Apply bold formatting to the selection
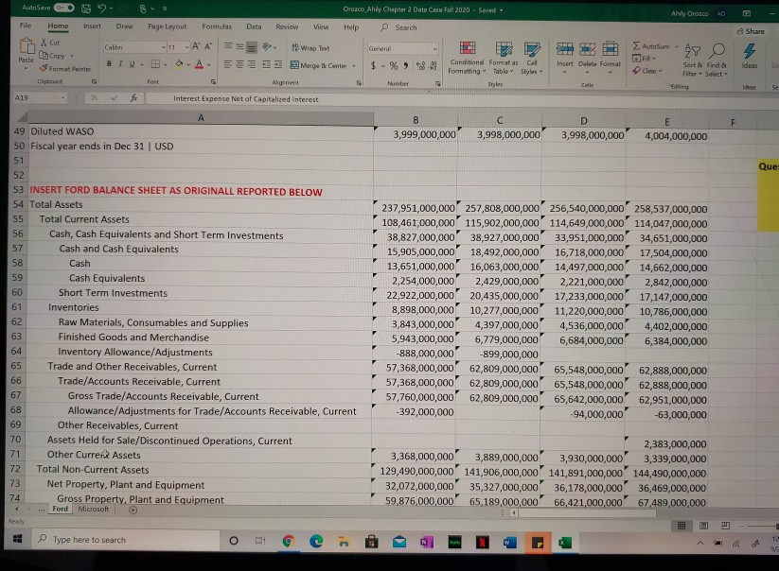The width and height of the screenshot is (779, 571). click(110, 62)
